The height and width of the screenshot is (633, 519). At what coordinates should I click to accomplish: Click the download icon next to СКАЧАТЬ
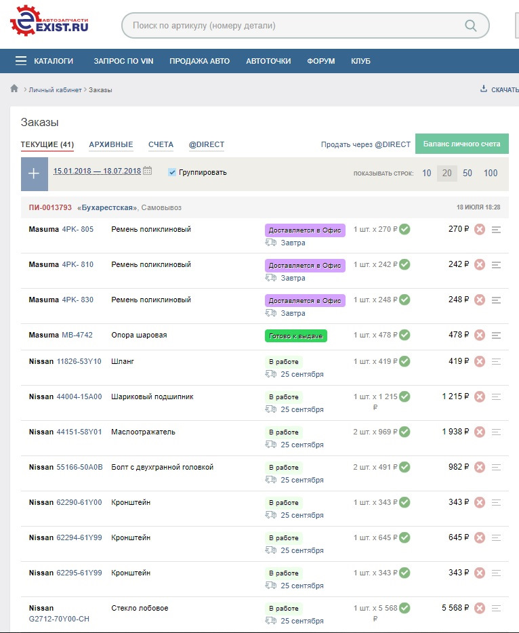(x=484, y=88)
